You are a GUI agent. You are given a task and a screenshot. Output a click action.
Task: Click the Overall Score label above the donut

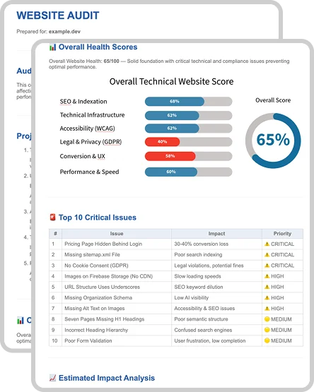click(x=273, y=100)
